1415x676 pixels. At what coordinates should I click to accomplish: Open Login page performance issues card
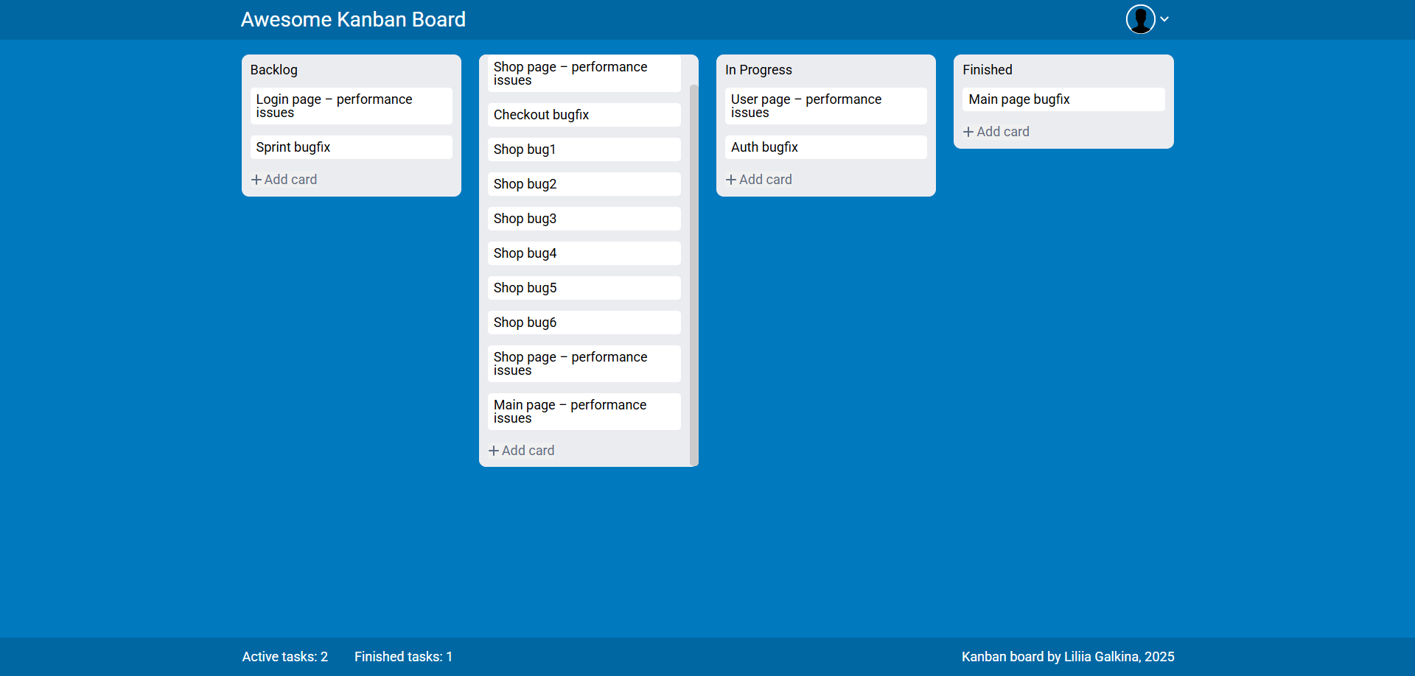[x=351, y=106]
